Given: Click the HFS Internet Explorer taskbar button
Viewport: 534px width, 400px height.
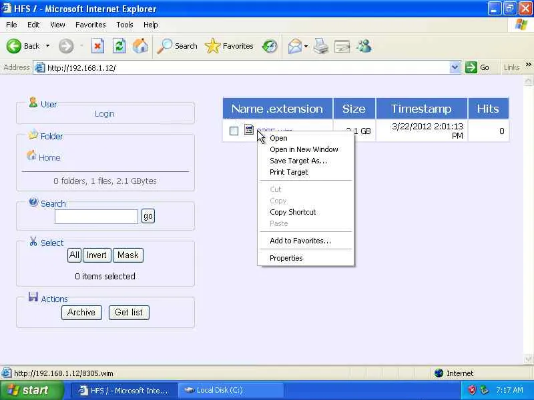Looking at the screenshot, I should tap(124, 390).
